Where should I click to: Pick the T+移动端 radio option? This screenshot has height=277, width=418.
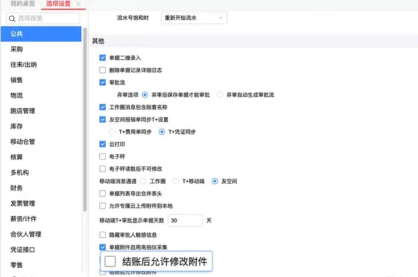point(176,181)
